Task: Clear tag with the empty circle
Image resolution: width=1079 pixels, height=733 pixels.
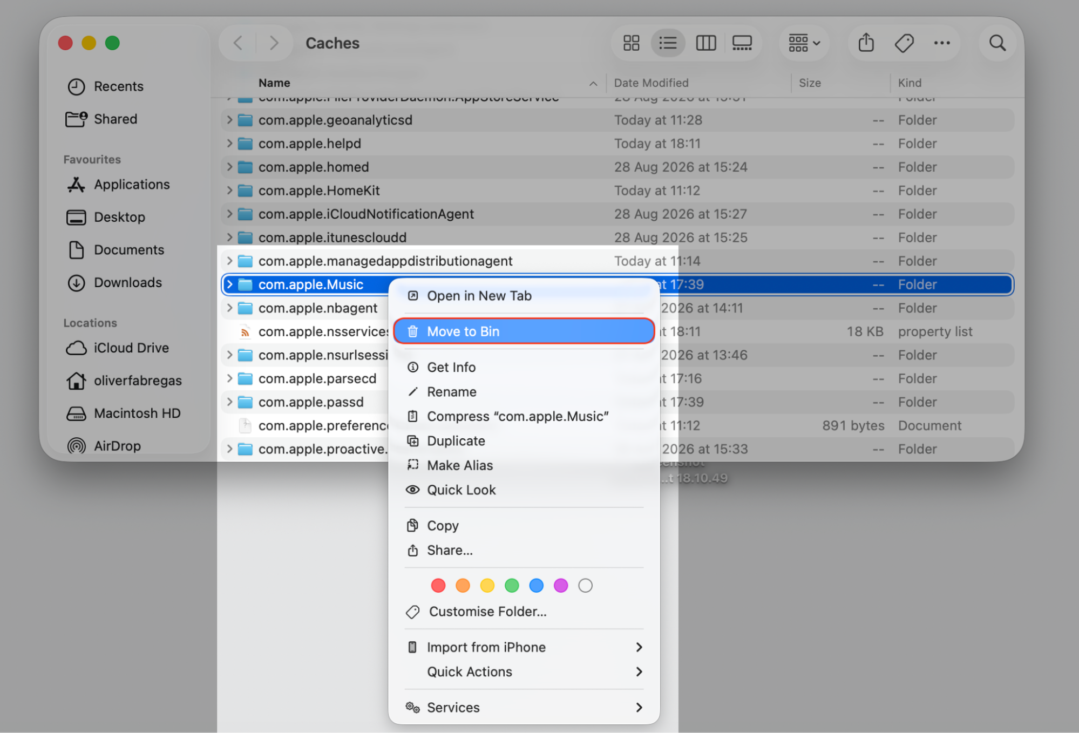Action: point(586,586)
